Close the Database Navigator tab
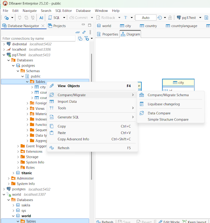The height and width of the screenshot is (223, 210). tap(43, 26)
